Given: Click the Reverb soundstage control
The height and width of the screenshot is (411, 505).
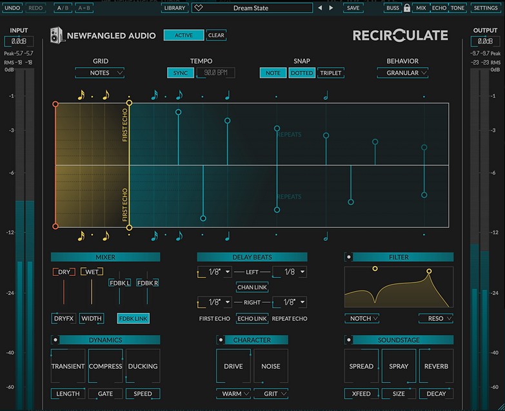Looking at the screenshot, I should pyautogui.click(x=436, y=366).
